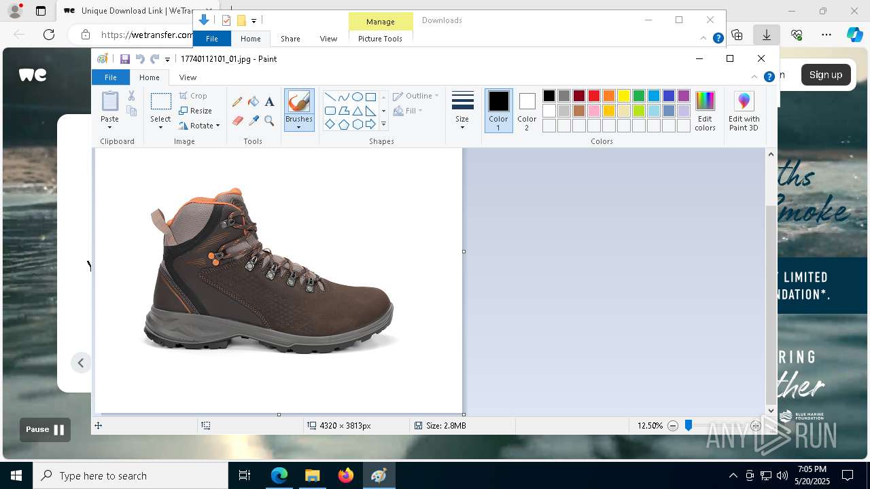Choose the Triangle shape

point(357,111)
